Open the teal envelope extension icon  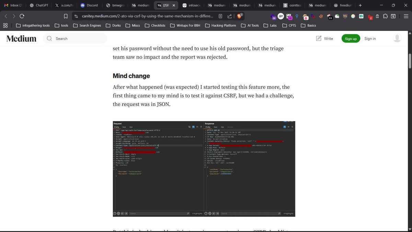(x=361, y=16)
